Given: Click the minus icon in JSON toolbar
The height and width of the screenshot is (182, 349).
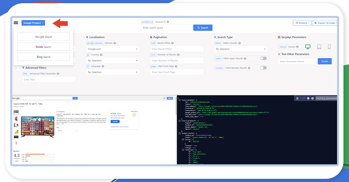Looking at the screenshot, I should tap(308, 99).
